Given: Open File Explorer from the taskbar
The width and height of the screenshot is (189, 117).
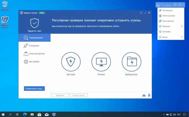Looking at the screenshot, I should tap(32, 114).
